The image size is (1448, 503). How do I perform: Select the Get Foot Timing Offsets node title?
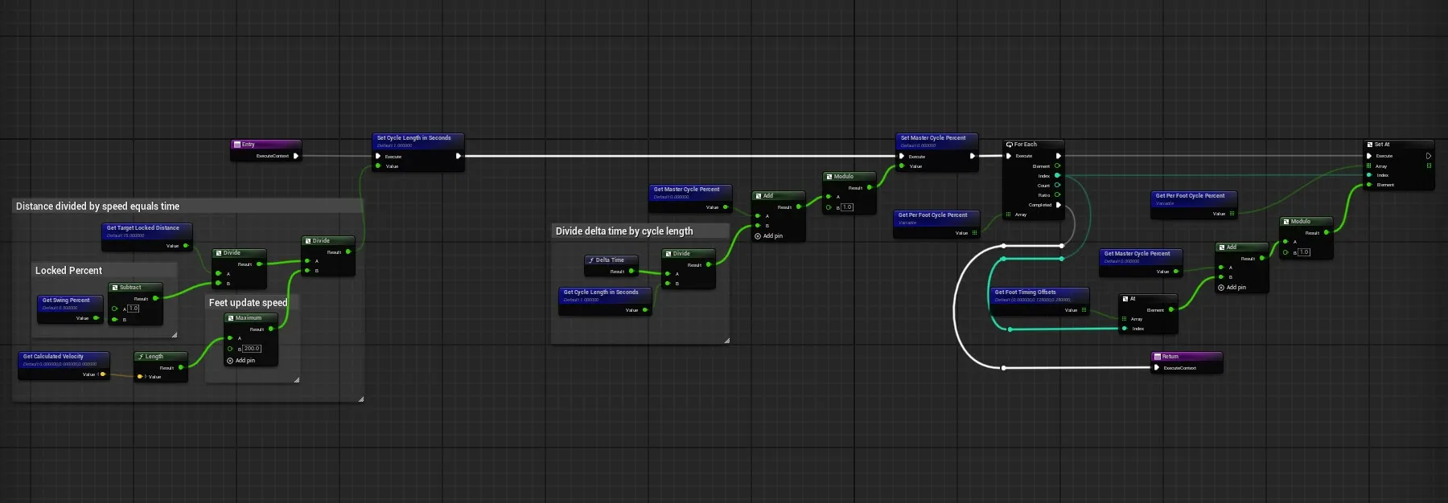pos(1025,292)
